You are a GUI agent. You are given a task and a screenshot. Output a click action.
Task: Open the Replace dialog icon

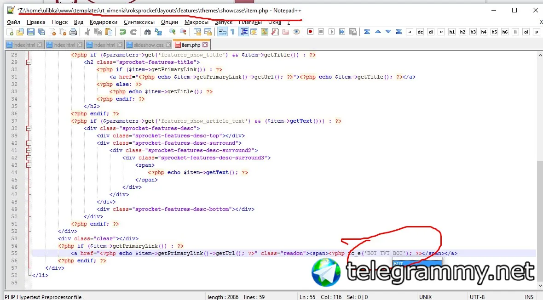(158, 32)
